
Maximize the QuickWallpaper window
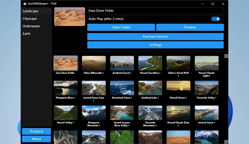pyautogui.click(x=213, y=4)
